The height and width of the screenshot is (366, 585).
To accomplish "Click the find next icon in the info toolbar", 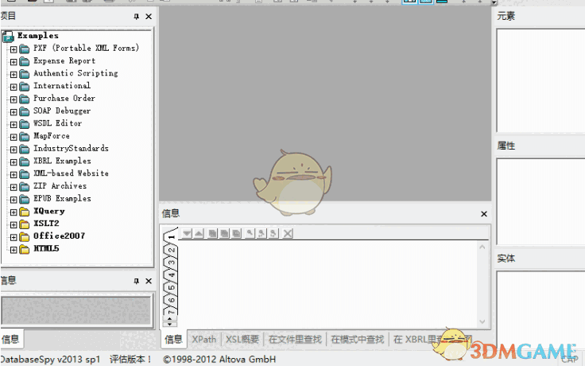I will point(273,233).
